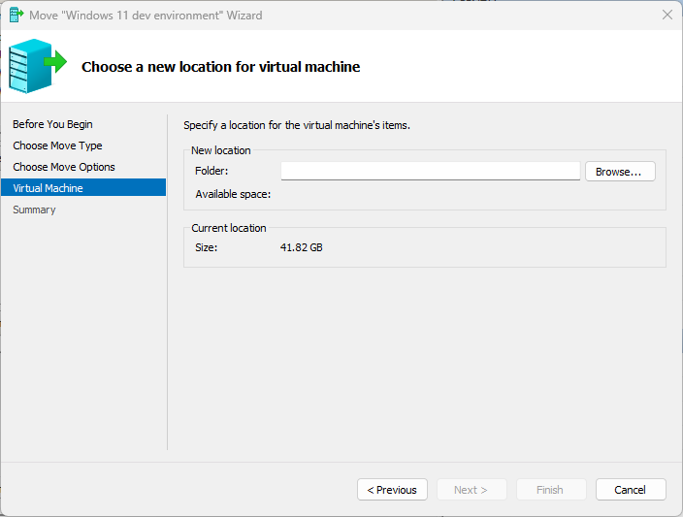This screenshot has height=517, width=683.
Task: Open the Choose Move Type step
Action: pyautogui.click(x=57, y=145)
